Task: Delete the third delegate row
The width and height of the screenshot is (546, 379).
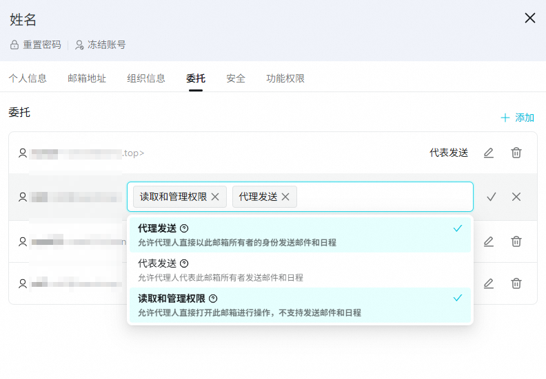Action: click(516, 241)
